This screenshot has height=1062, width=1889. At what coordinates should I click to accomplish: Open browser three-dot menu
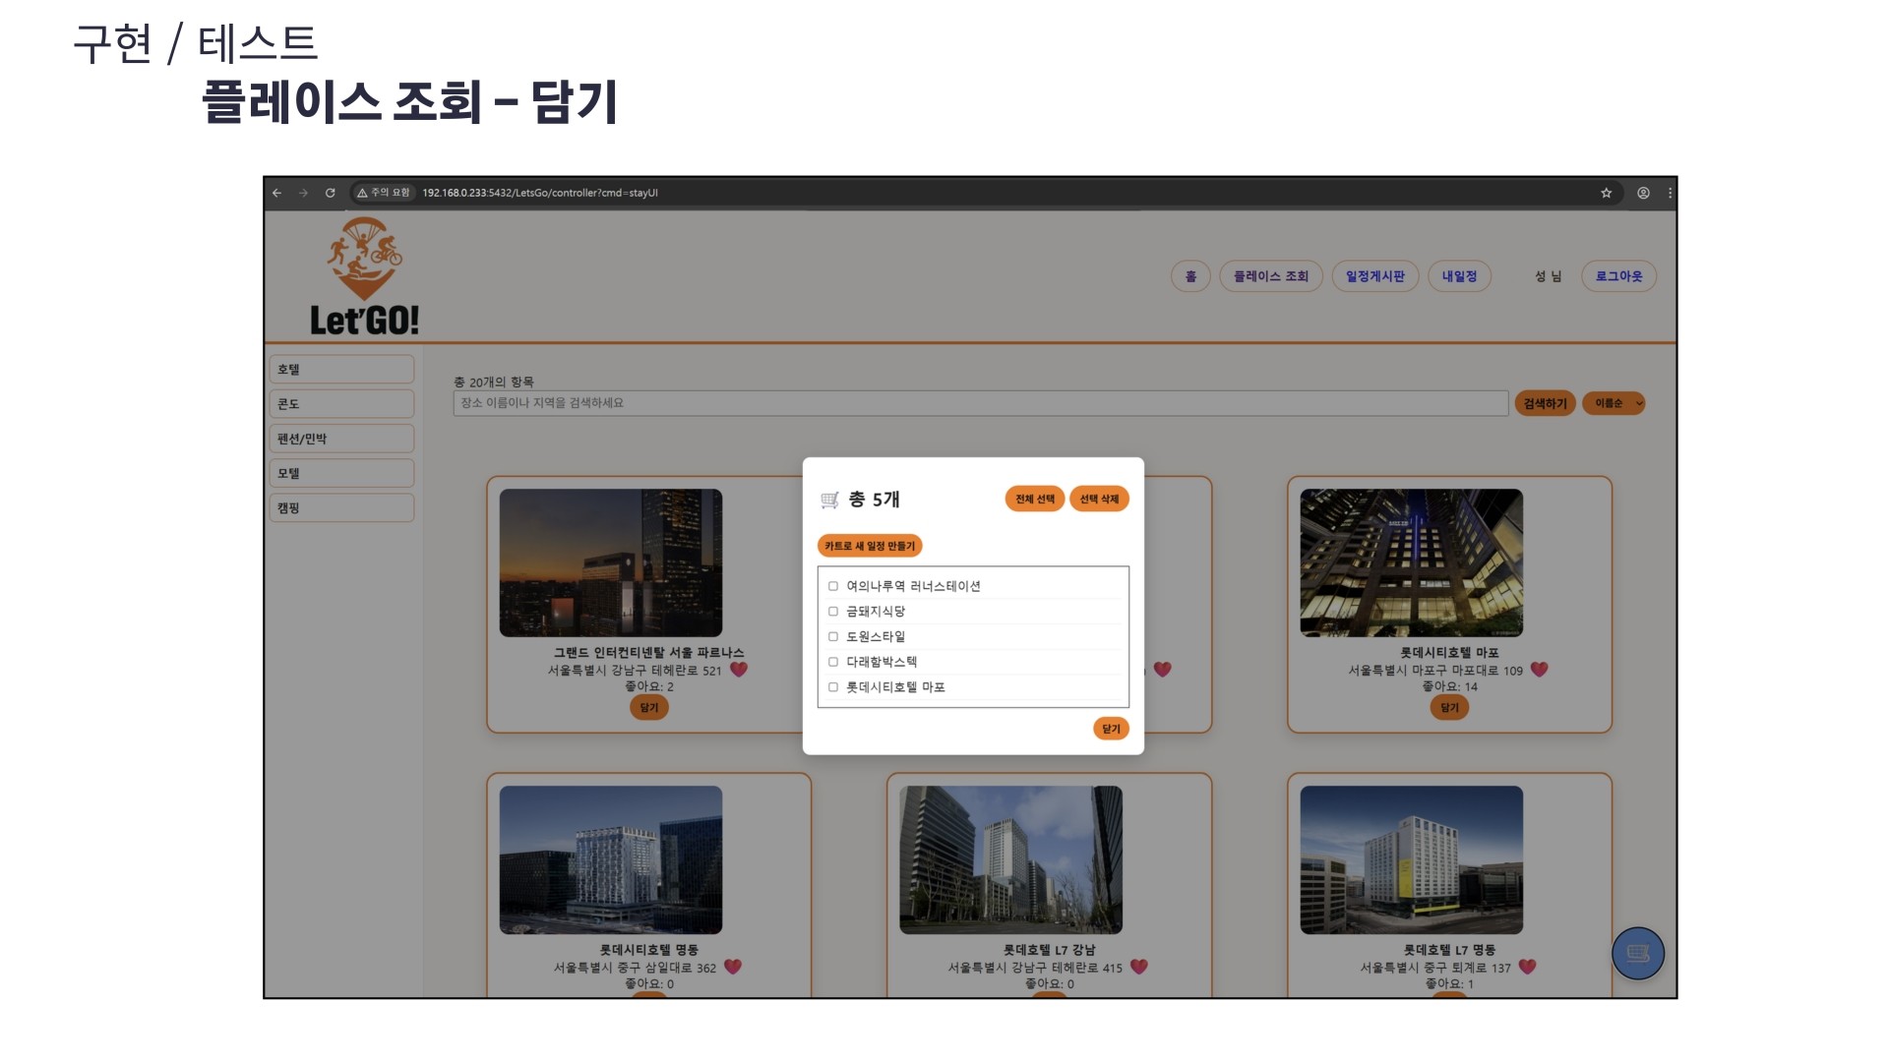coord(1670,193)
